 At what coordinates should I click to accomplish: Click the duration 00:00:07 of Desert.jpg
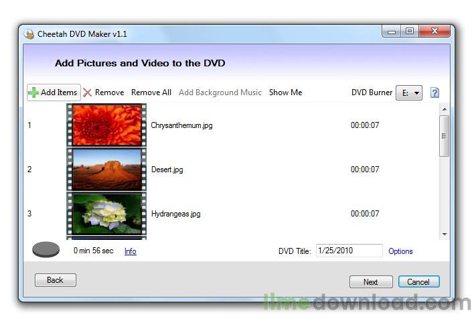pos(365,170)
